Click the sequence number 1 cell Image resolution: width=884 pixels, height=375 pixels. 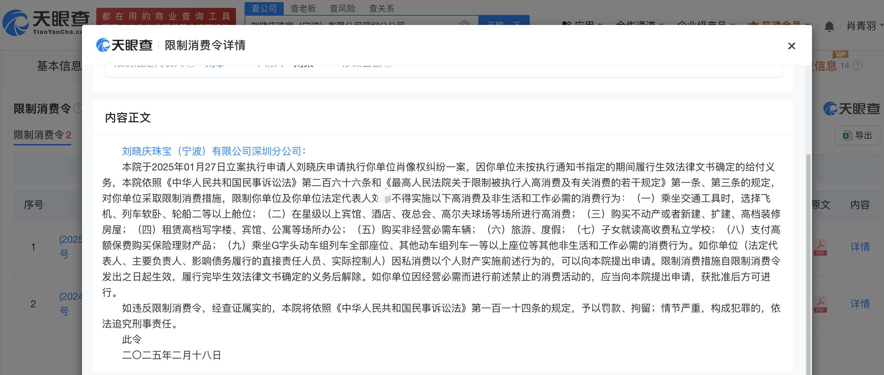pyautogui.click(x=33, y=247)
